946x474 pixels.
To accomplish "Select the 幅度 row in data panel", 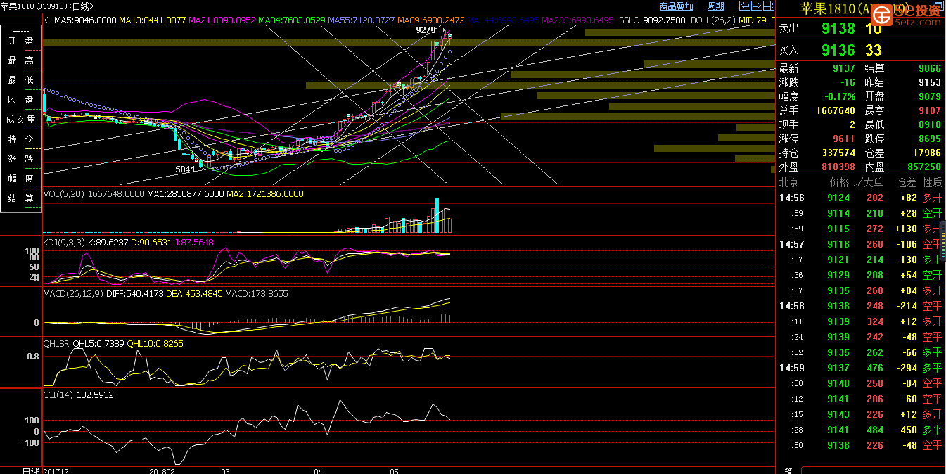I will click(x=20, y=179).
